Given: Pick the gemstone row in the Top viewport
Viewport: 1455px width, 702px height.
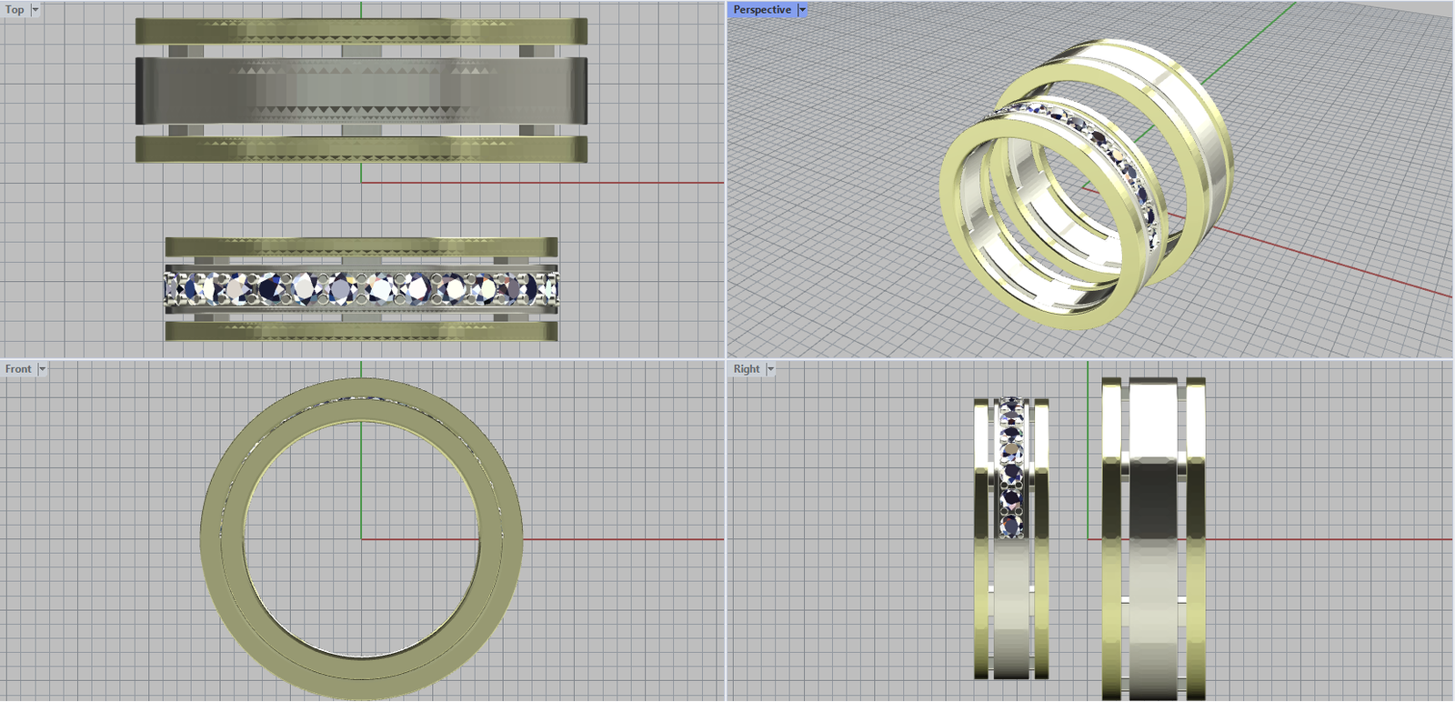Looking at the screenshot, I should [x=361, y=289].
